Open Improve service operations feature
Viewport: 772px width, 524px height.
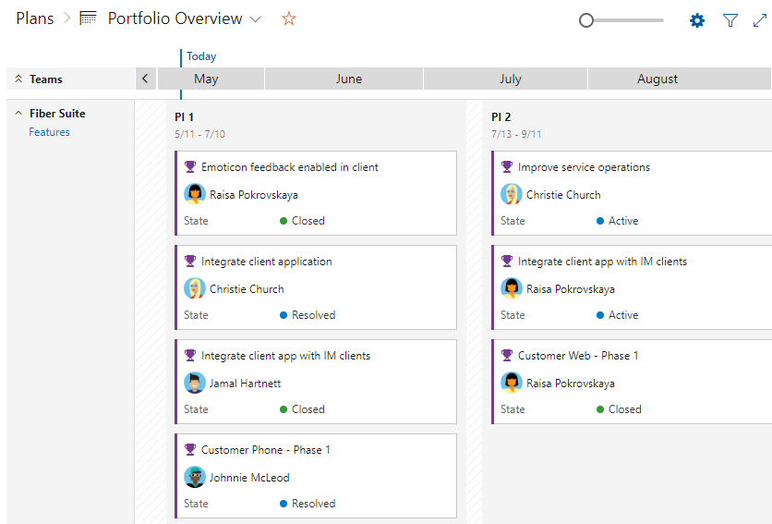[x=584, y=167]
